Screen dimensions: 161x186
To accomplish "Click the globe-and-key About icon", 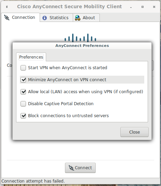I will click(78, 18).
